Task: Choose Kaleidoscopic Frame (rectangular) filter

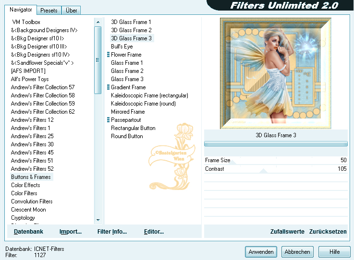Action: coord(149,95)
